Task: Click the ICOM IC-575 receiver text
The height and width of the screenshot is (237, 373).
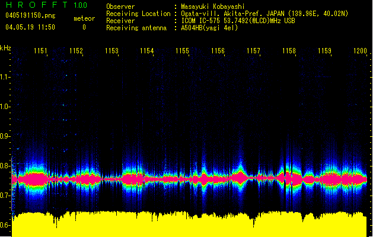Action: 238,21
